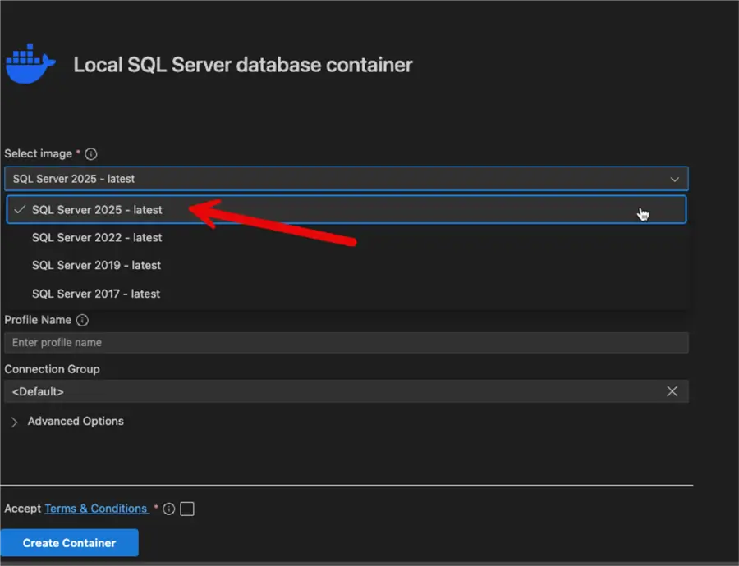Click the Docker whale logo
This screenshot has height=566, width=739.
coord(30,63)
